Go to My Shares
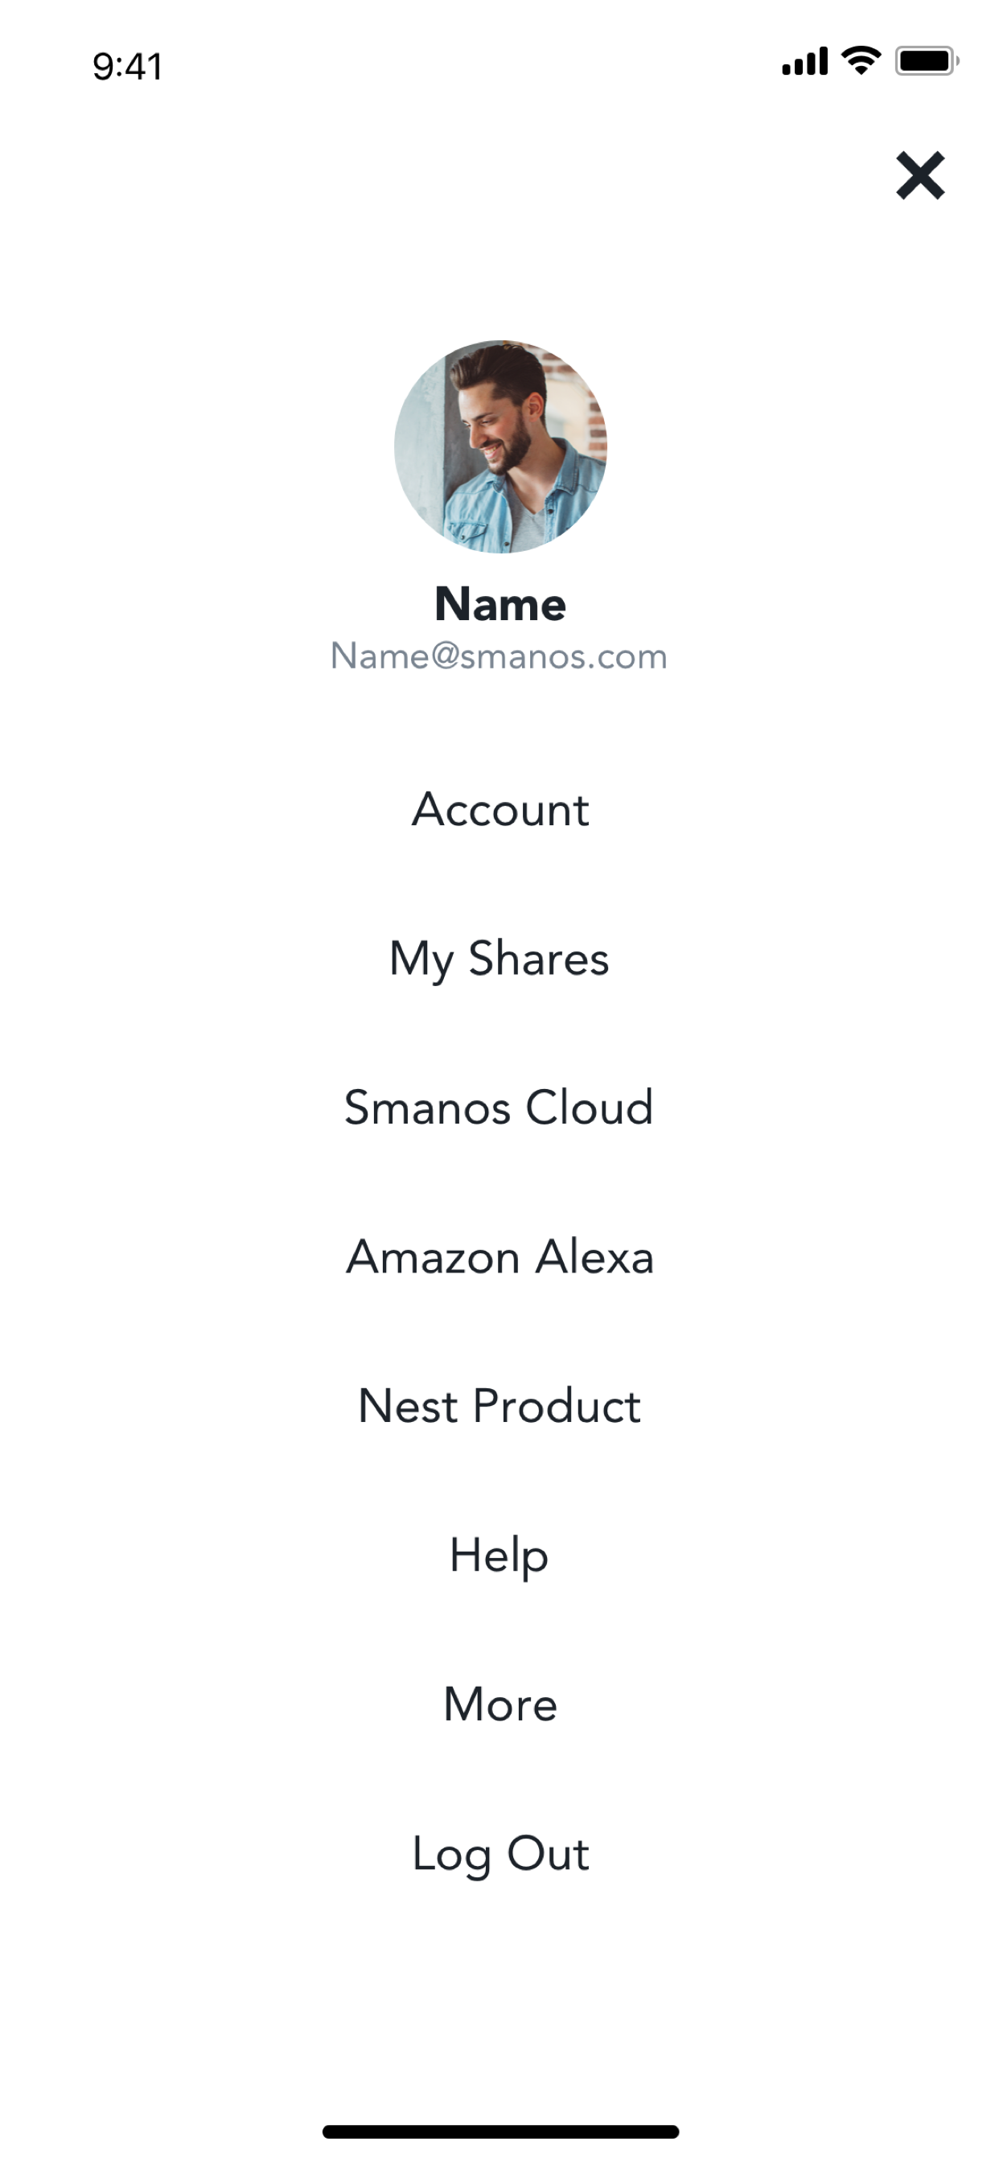Image resolution: width=999 pixels, height=2162 pixels. click(x=499, y=960)
